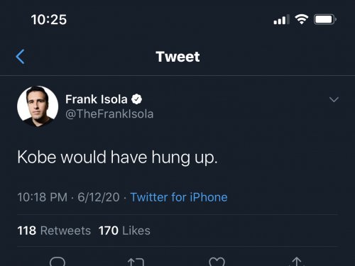The width and height of the screenshot is (355, 266).
Task: Expand tweet options with the down chevron
Action: tap(334, 99)
